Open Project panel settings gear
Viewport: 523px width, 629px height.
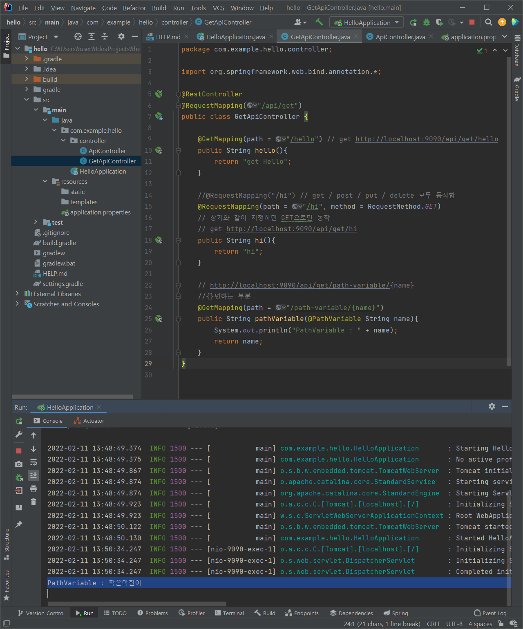pos(121,37)
